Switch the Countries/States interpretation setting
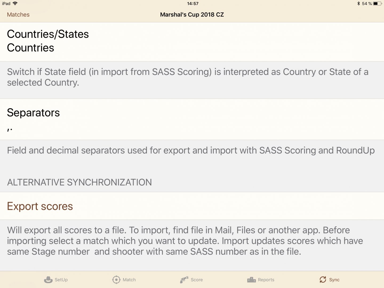Image resolution: width=384 pixels, height=288 pixels. click(x=192, y=42)
